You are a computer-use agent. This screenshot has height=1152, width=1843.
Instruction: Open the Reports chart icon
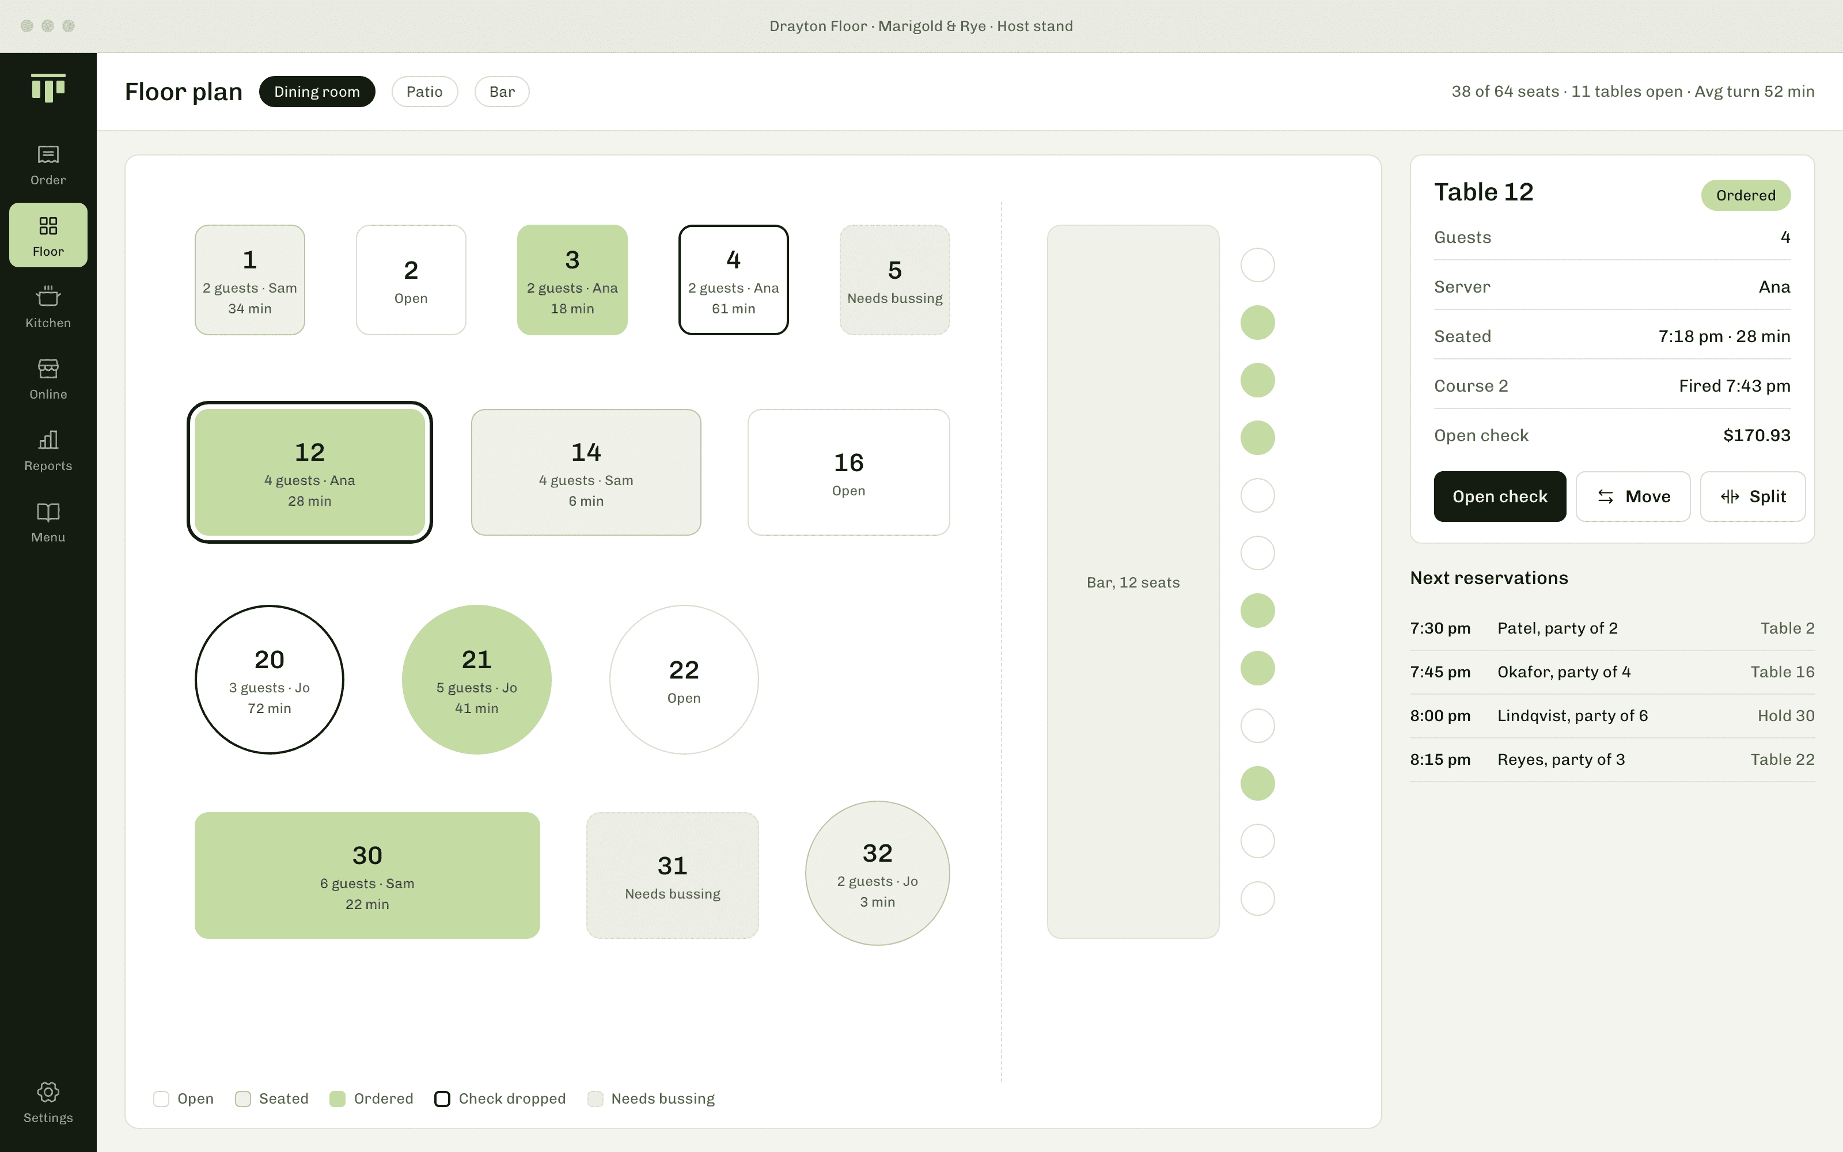tap(48, 439)
